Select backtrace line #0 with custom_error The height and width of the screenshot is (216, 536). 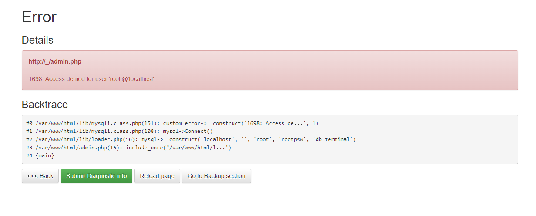point(172,123)
